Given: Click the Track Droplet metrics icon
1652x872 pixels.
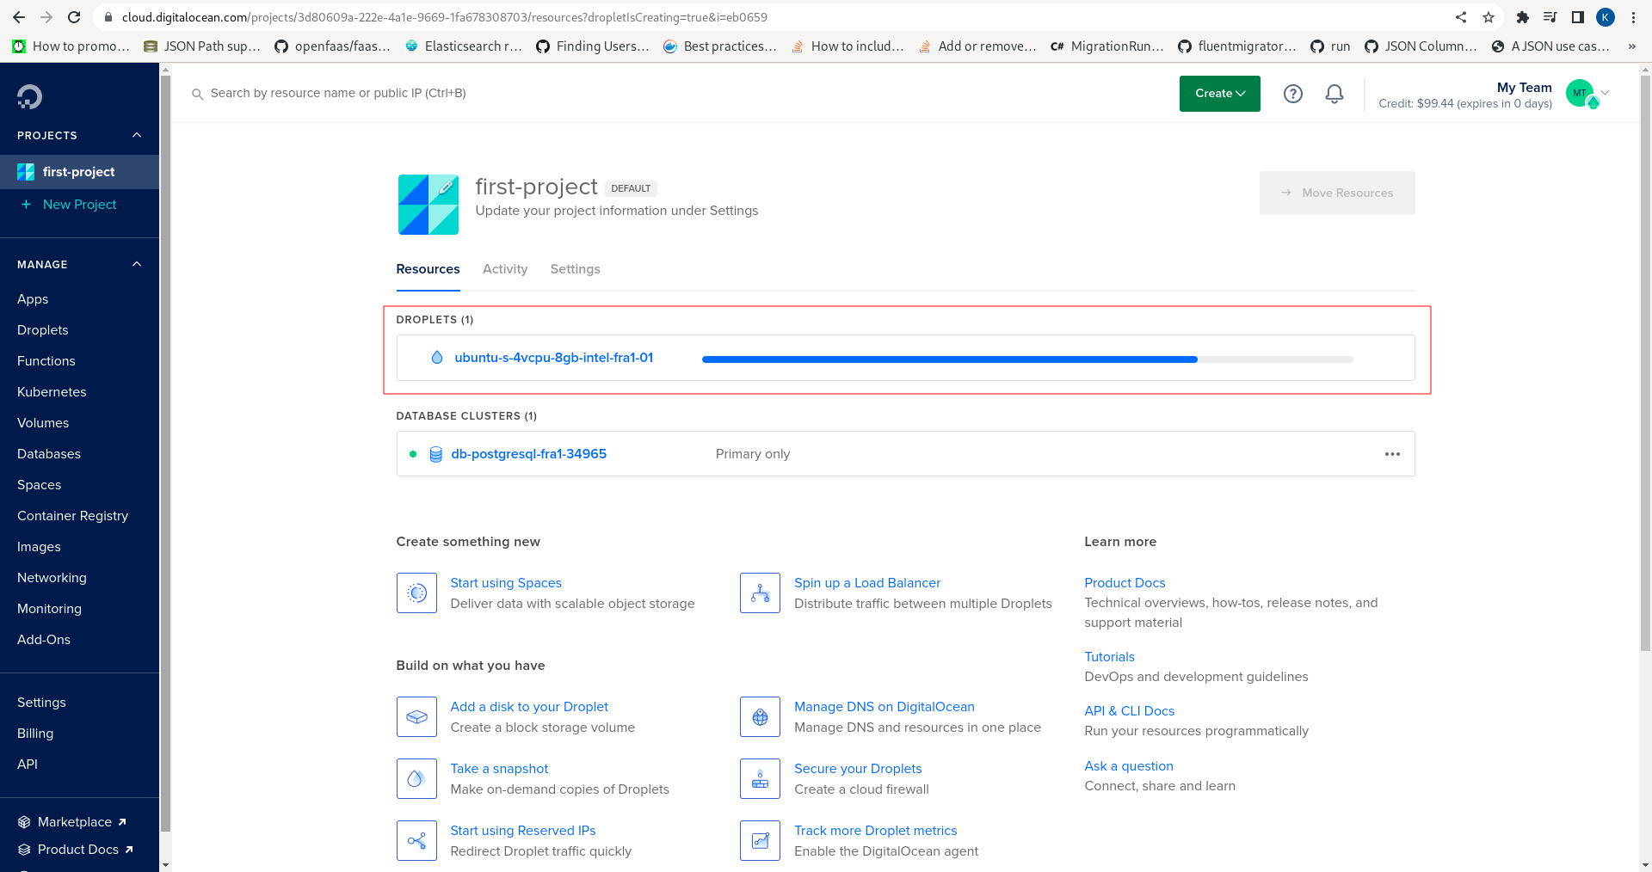Looking at the screenshot, I should point(760,840).
